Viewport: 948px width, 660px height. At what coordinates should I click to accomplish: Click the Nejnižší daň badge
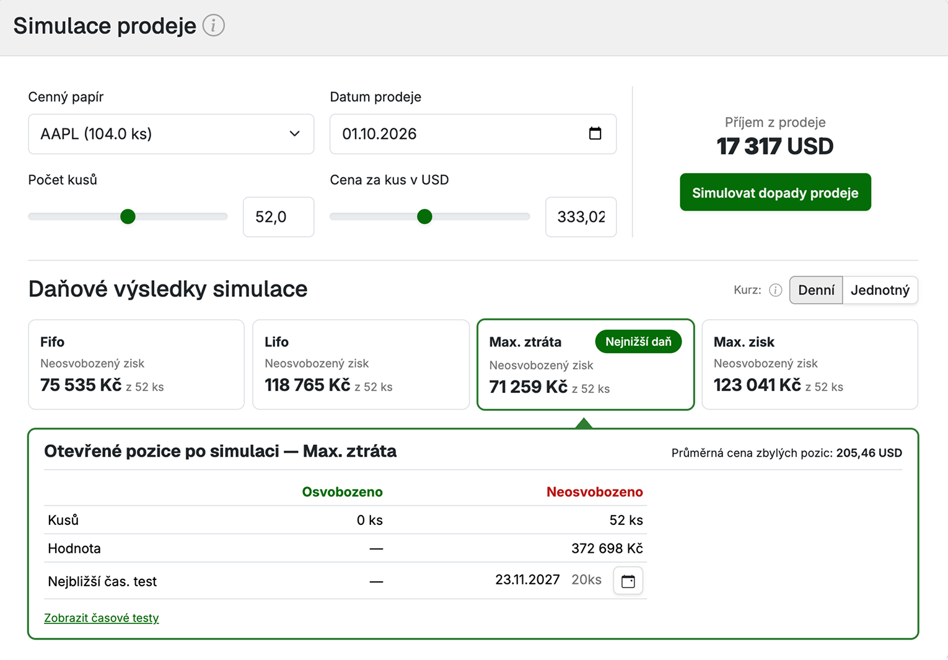tap(638, 341)
